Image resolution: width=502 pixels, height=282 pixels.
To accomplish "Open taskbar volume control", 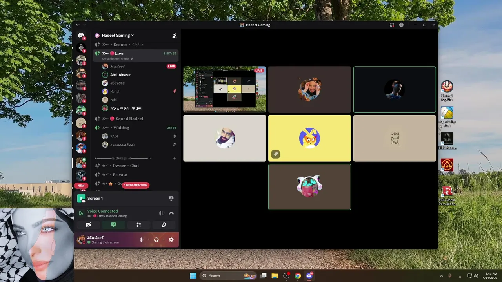I will (x=476, y=276).
